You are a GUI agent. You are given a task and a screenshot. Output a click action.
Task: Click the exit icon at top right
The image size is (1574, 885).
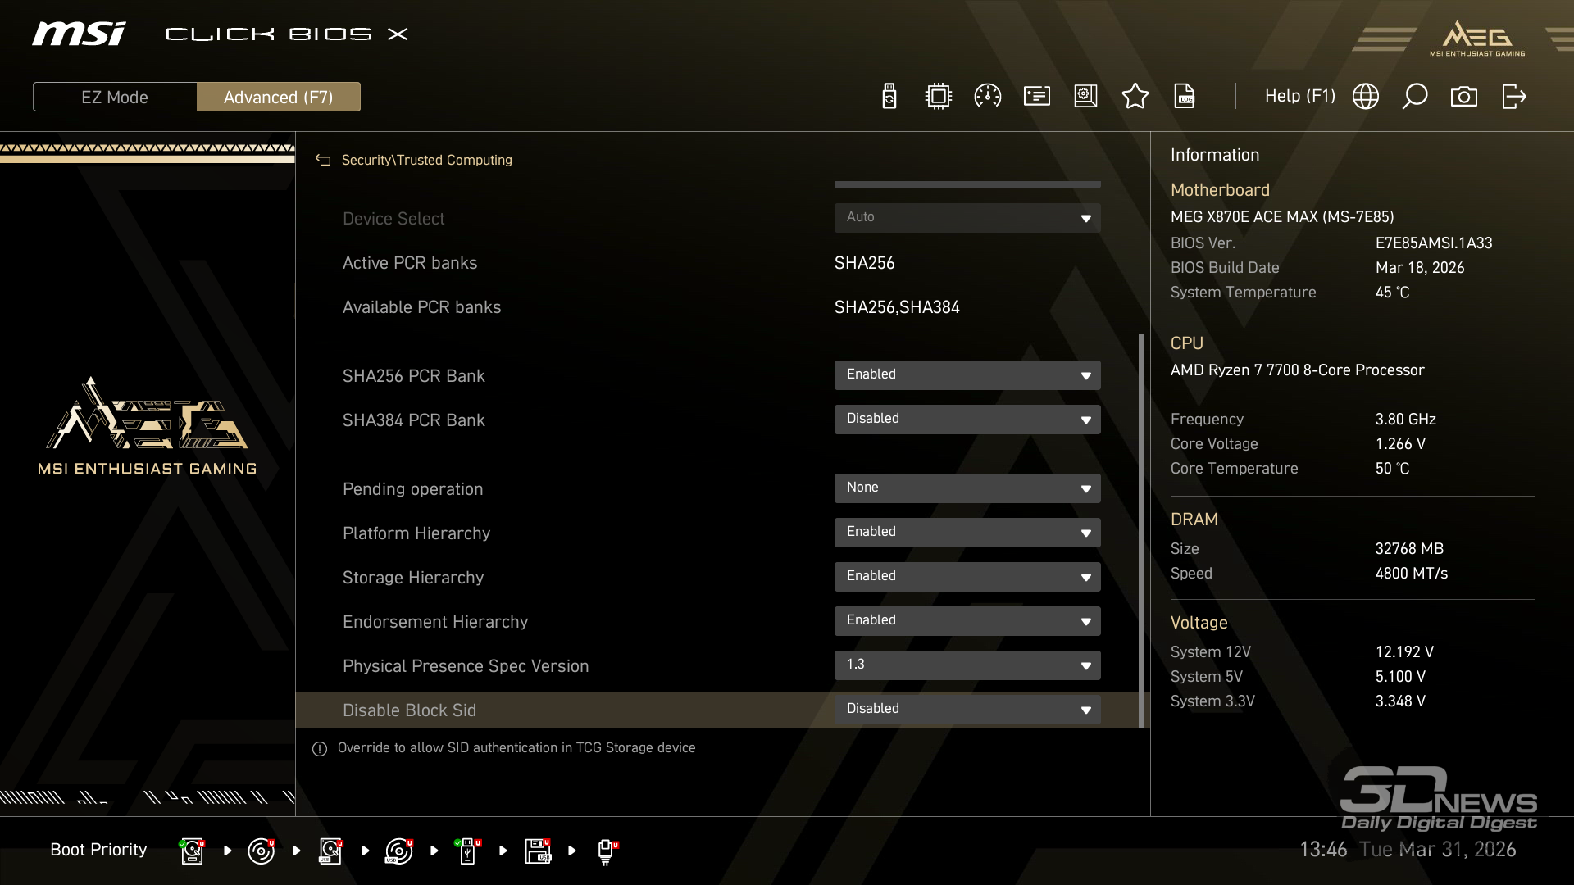(x=1513, y=97)
